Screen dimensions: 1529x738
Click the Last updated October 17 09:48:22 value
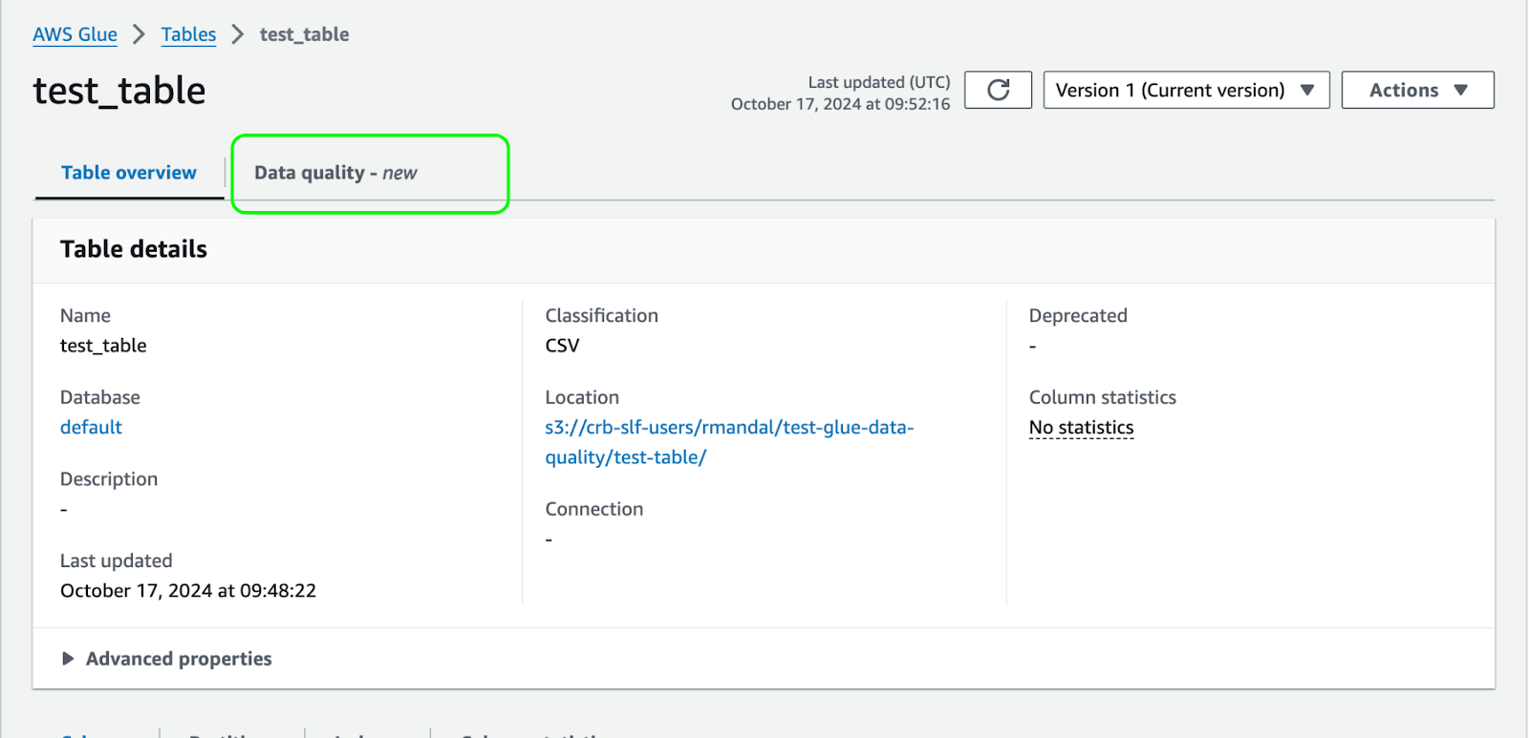188,591
